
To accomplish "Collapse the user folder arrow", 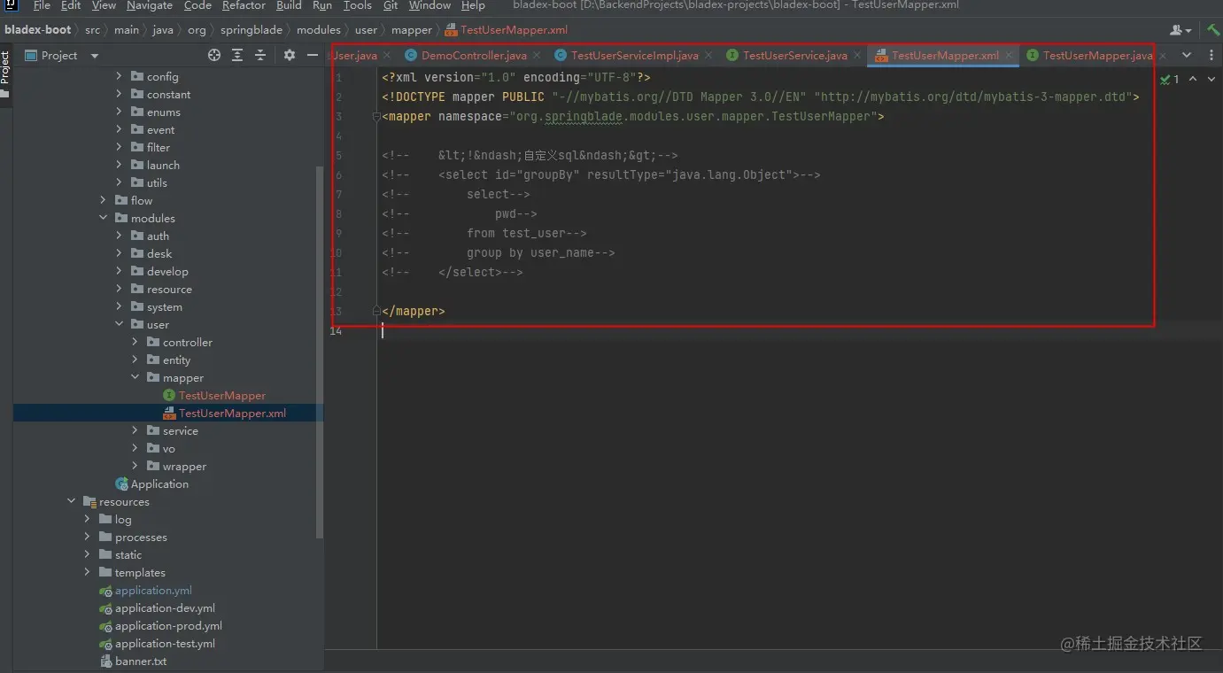I will 120,325.
